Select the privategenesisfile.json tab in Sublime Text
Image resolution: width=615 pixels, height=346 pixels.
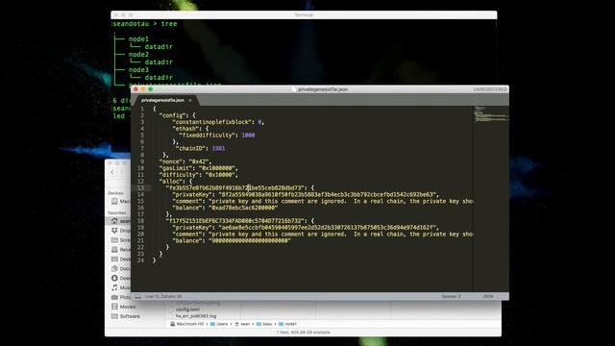click(162, 100)
